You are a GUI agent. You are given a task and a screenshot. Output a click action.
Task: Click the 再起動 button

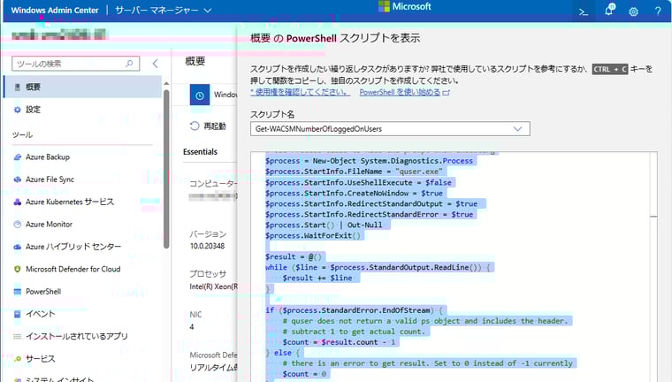tap(209, 126)
